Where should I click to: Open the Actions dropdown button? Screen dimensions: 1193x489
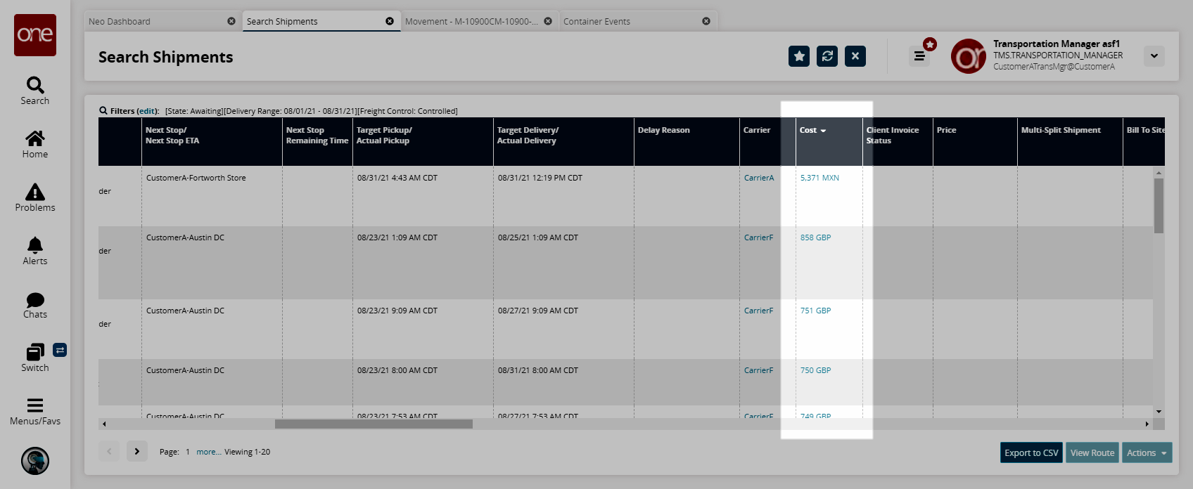[1147, 452]
